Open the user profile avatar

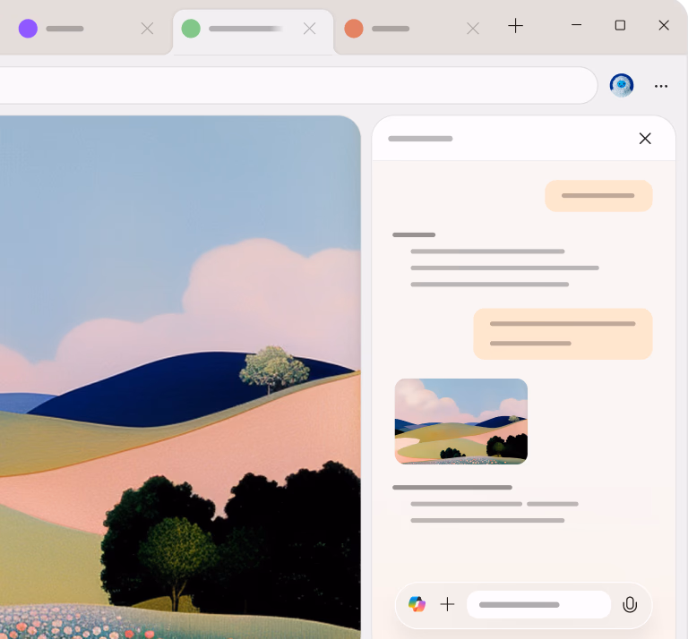622,86
